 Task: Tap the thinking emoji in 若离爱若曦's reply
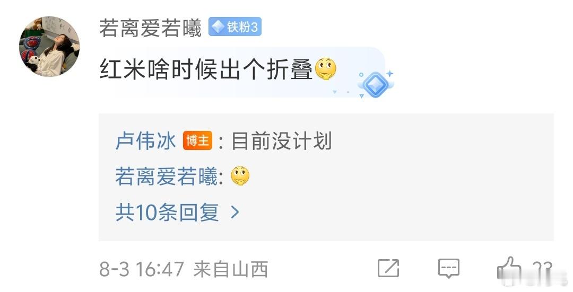[x=240, y=176]
